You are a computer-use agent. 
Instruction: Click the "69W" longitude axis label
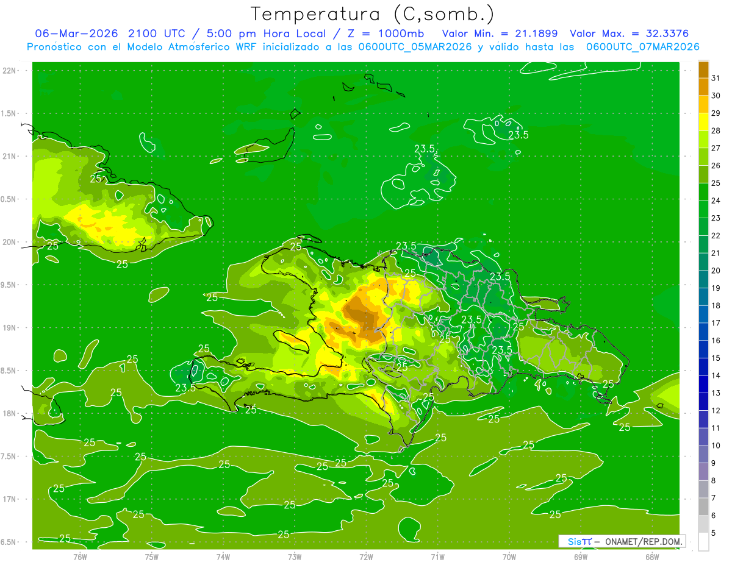coord(580,556)
